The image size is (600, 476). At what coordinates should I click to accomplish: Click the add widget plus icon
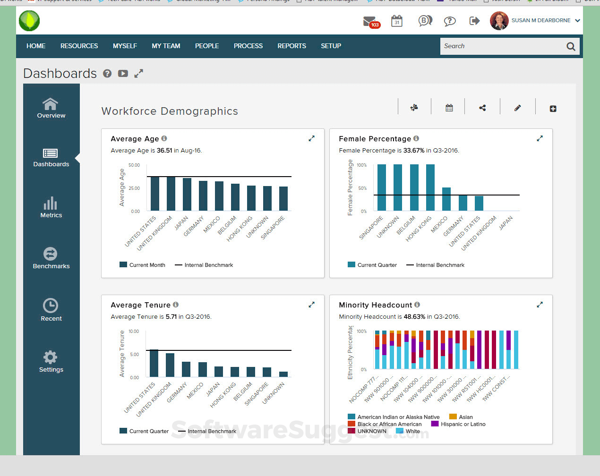point(553,109)
